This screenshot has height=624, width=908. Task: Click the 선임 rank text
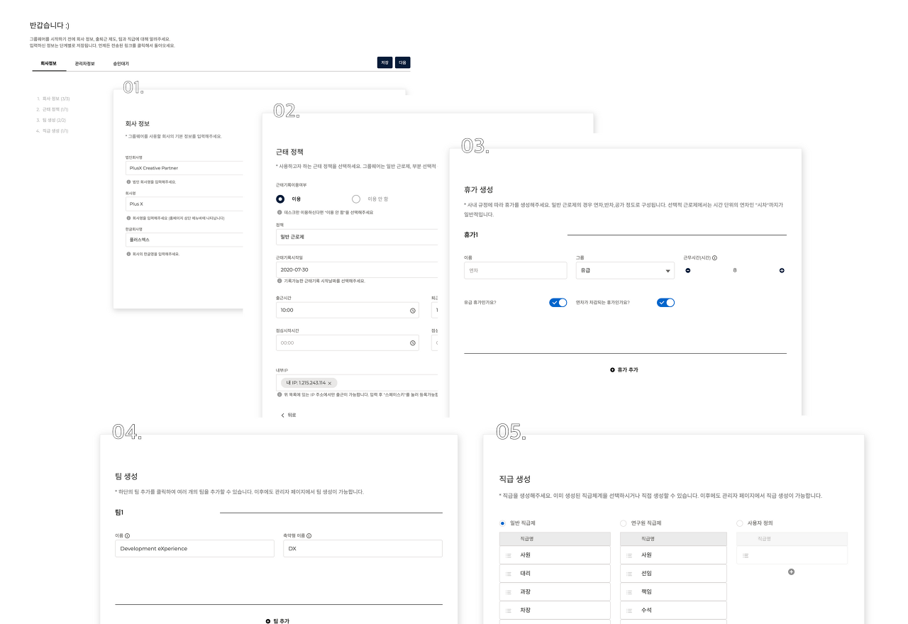click(x=646, y=574)
